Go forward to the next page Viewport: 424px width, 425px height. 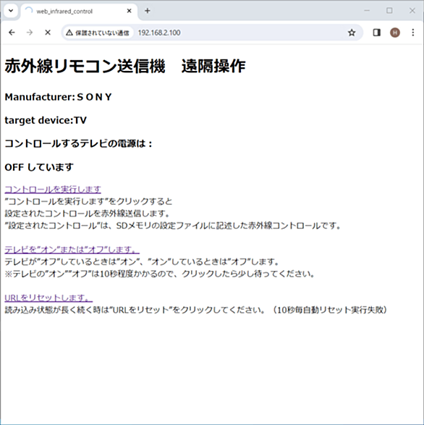(30, 33)
